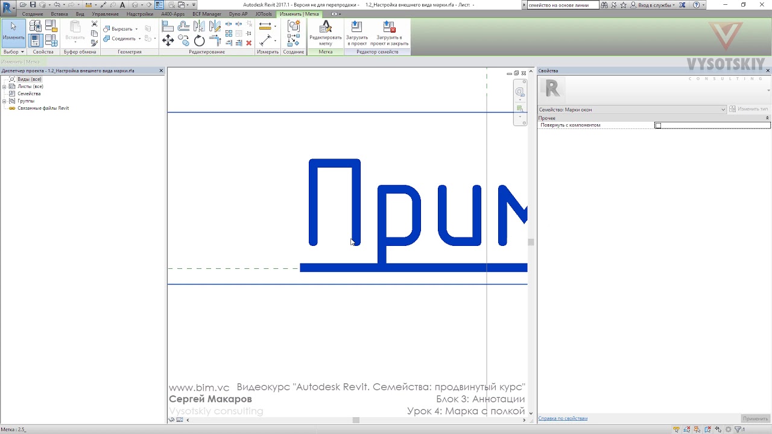Select Семейства in project browser

click(x=29, y=93)
